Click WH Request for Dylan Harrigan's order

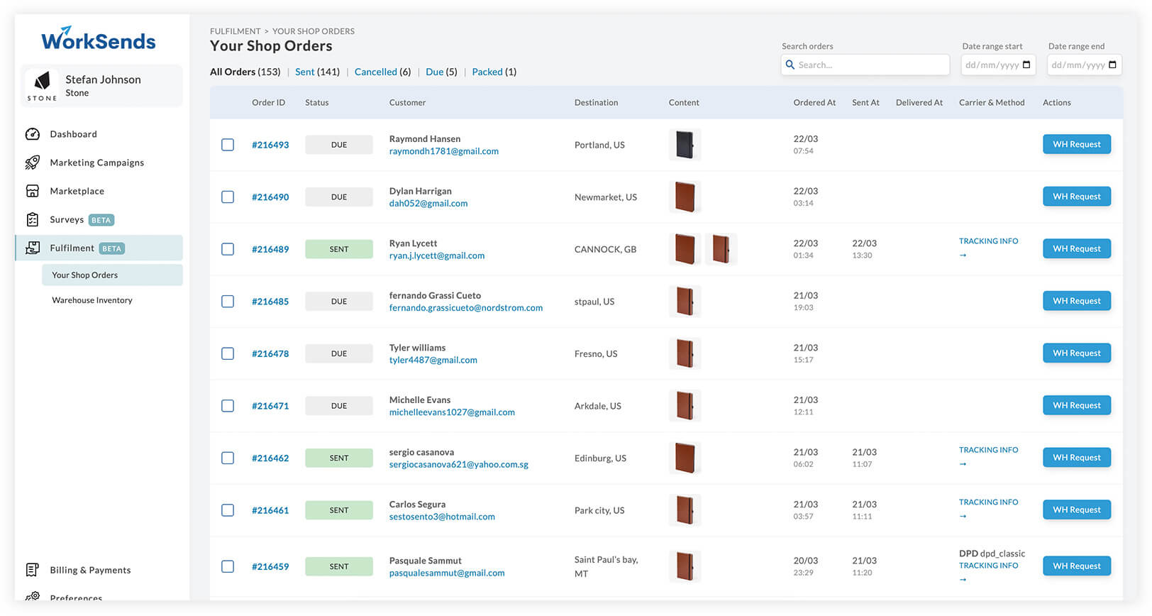coord(1077,197)
